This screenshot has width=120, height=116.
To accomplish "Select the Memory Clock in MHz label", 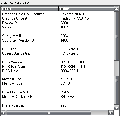I will click(x=18, y=97).
